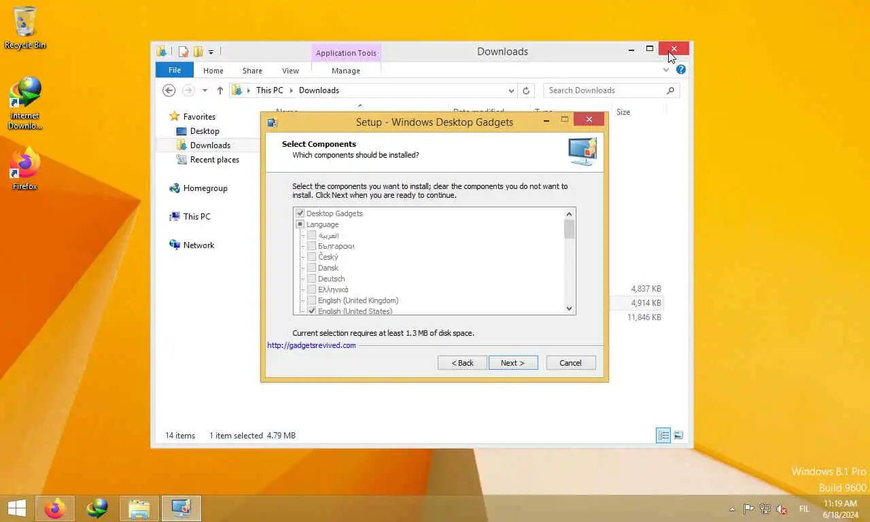
Task: Check the Български language checkbox
Action: coord(311,246)
